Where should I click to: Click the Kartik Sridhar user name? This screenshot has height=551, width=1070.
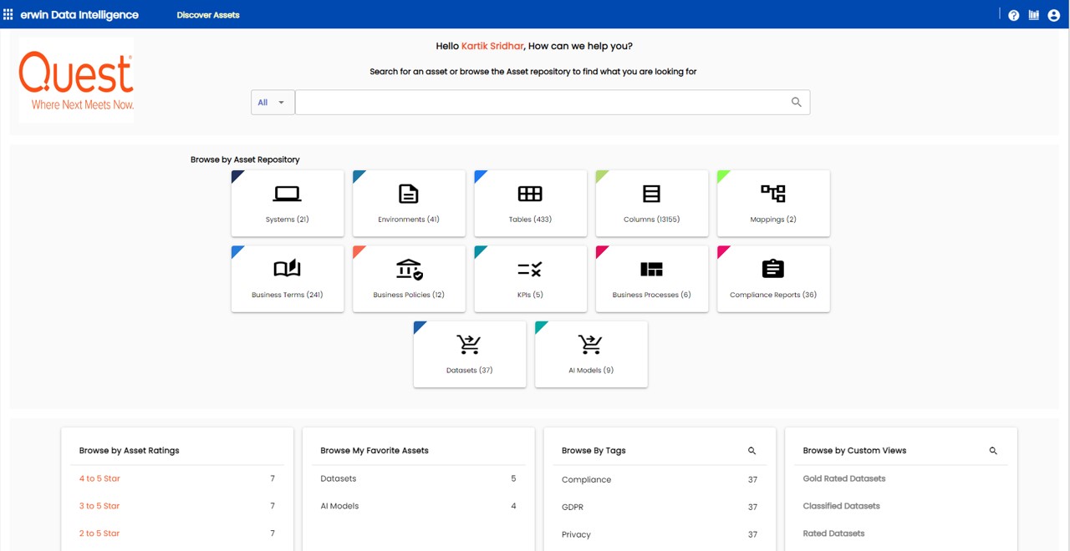click(x=492, y=46)
